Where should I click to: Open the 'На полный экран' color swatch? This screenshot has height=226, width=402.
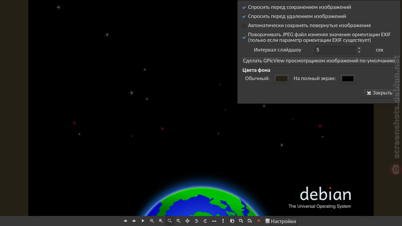pos(348,79)
